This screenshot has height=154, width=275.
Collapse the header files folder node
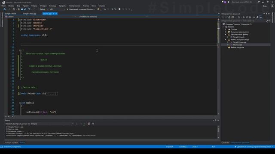(226, 35)
